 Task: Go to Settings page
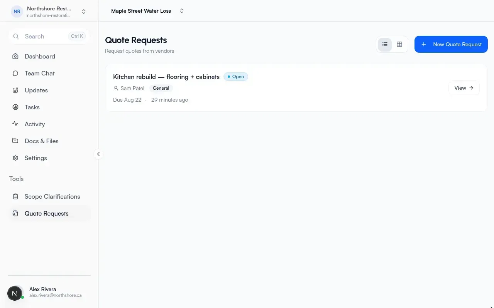click(x=49, y=158)
